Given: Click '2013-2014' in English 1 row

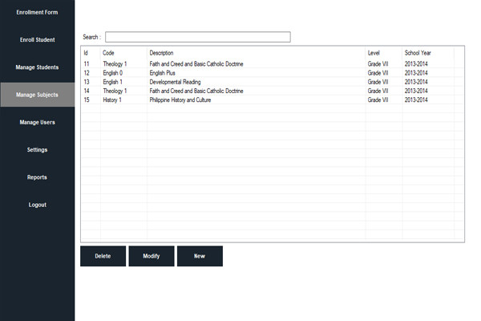Looking at the screenshot, I should 416,82.
